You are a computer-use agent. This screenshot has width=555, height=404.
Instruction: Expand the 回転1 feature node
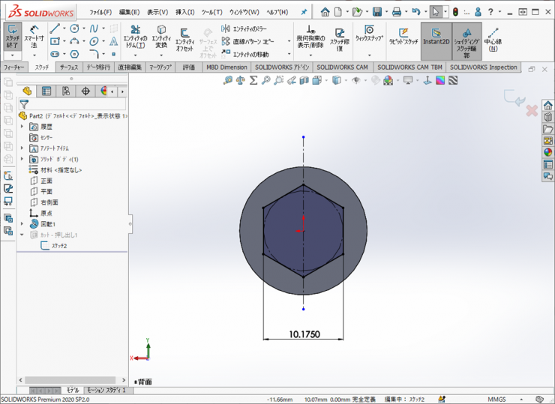[x=22, y=224]
